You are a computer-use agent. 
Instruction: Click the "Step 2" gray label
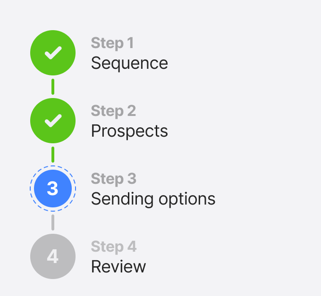click(x=113, y=111)
